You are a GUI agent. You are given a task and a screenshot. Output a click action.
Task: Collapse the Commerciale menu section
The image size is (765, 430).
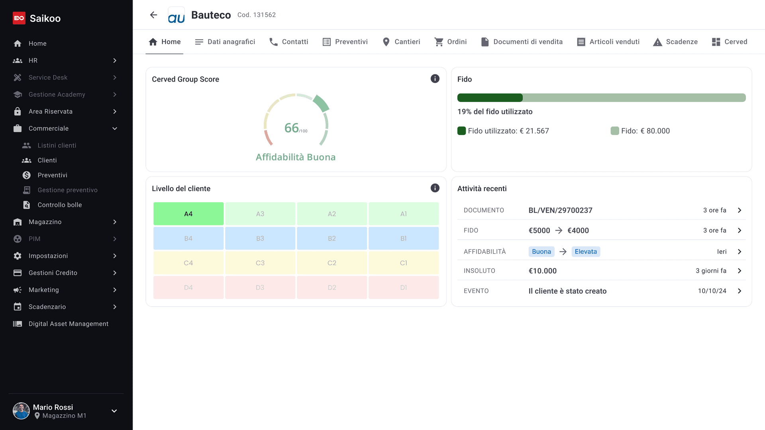115,129
